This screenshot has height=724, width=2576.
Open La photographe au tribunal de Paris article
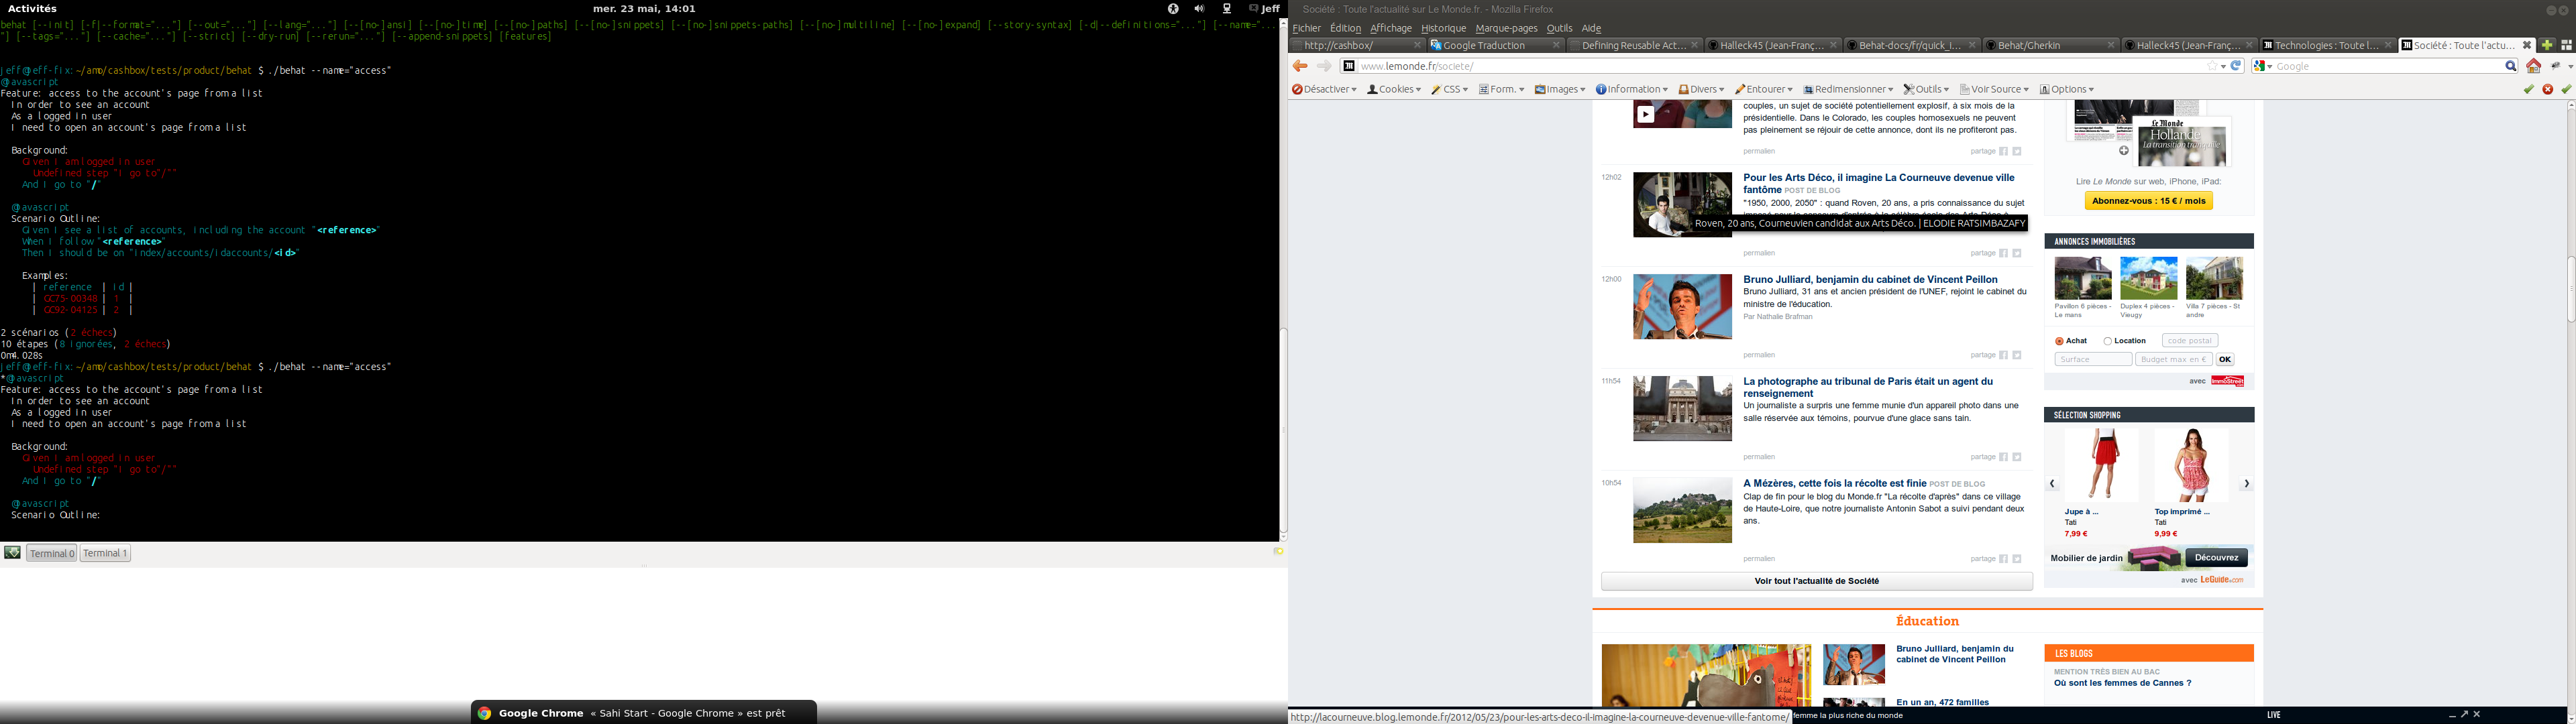1868,387
